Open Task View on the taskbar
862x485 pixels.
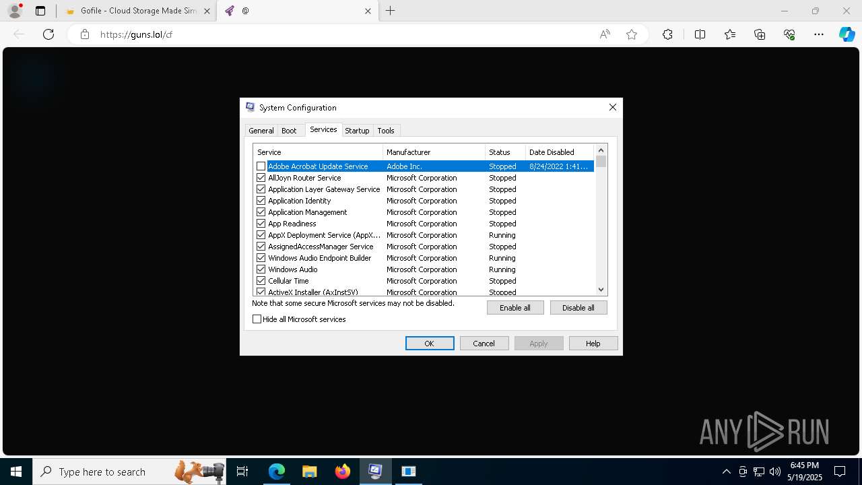point(242,472)
